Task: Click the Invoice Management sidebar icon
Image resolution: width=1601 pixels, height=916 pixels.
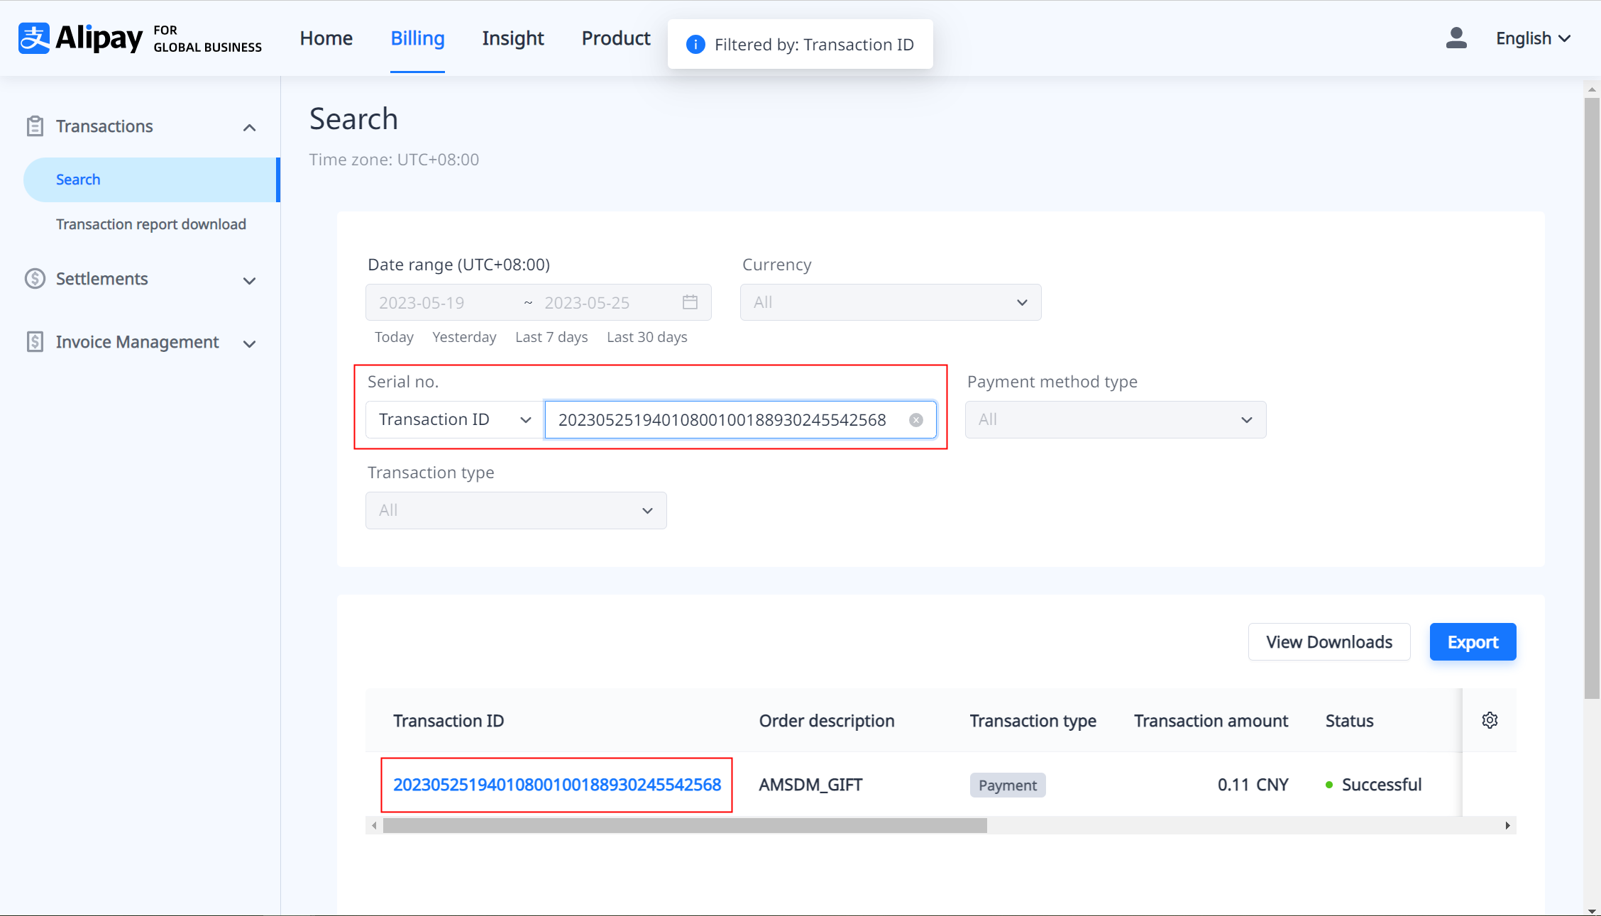Action: (35, 342)
